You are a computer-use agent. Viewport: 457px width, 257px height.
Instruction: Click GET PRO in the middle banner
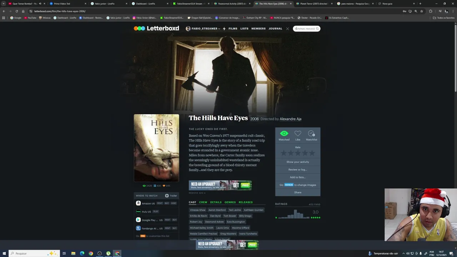(241, 185)
